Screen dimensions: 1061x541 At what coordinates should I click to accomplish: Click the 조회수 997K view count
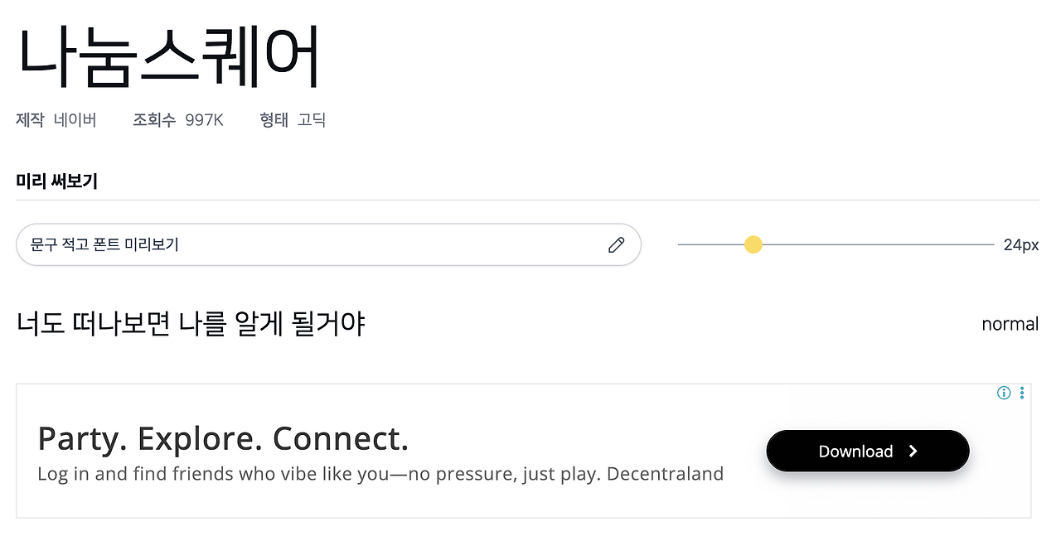coord(179,119)
